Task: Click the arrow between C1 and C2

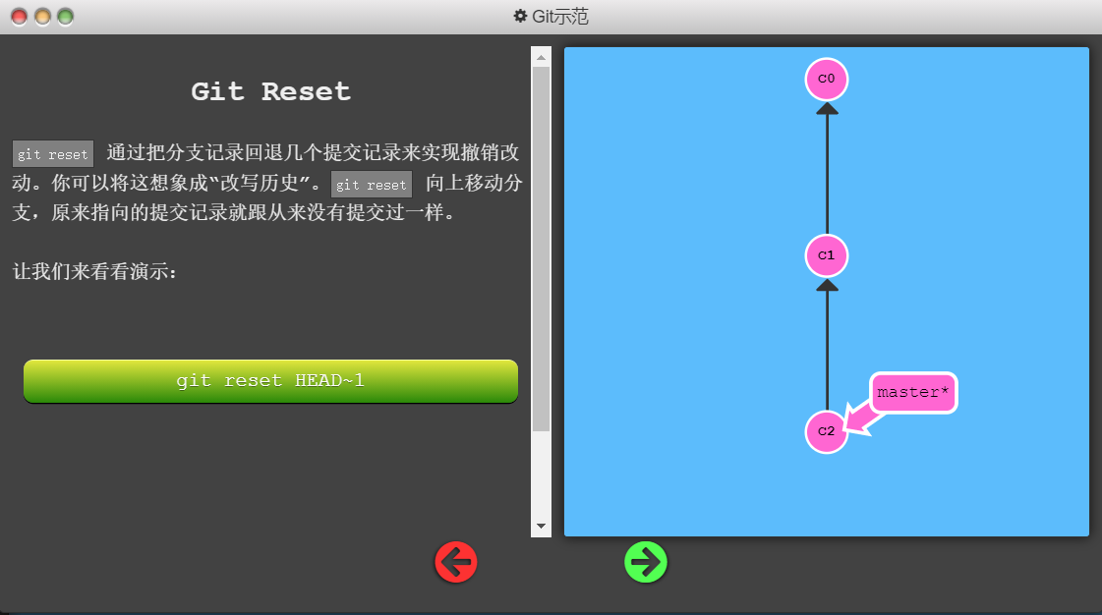Action: (x=827, y=349)
